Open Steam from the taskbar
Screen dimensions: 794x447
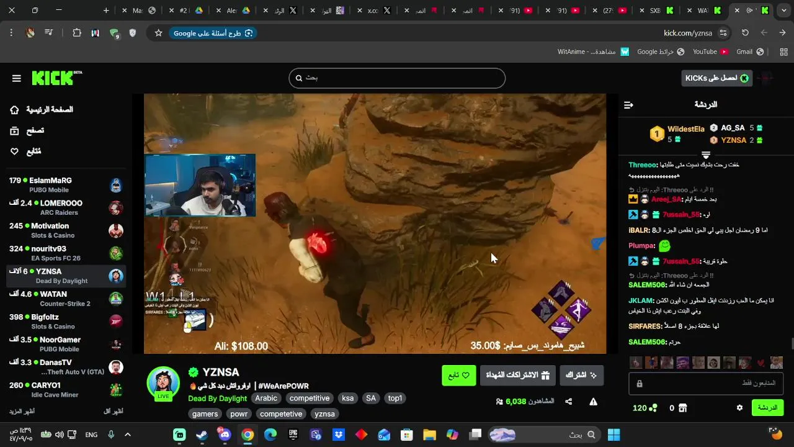(202, 435)
